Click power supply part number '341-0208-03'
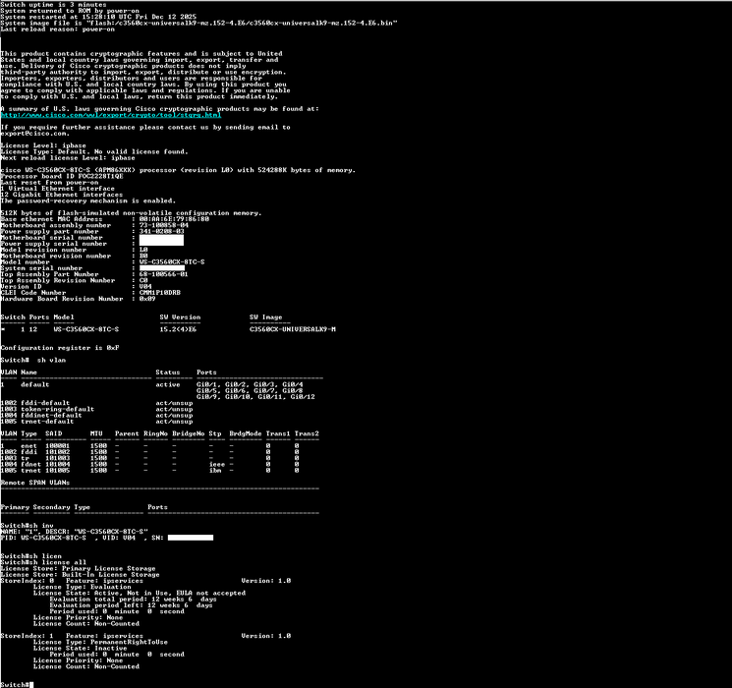 click(161, 231)
